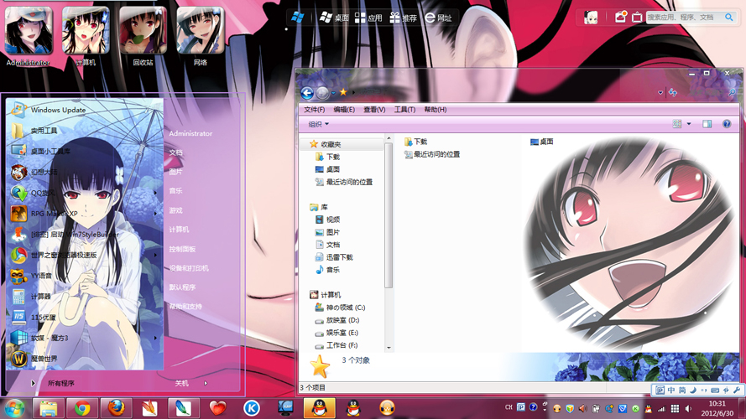Switch to 网址 tab in top dock

(438, 18)
